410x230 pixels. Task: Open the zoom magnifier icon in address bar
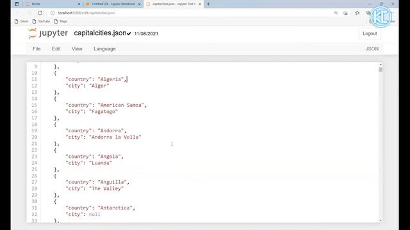tap(336, 13)
